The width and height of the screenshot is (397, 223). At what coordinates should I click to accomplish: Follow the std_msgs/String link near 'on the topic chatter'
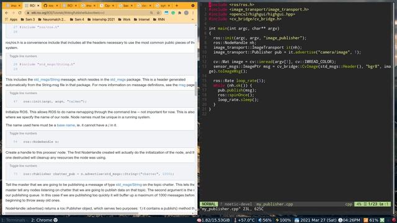tap(129, 185)
